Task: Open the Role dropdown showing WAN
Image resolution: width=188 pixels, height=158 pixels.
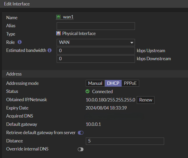Action: (x=94, y=42)
